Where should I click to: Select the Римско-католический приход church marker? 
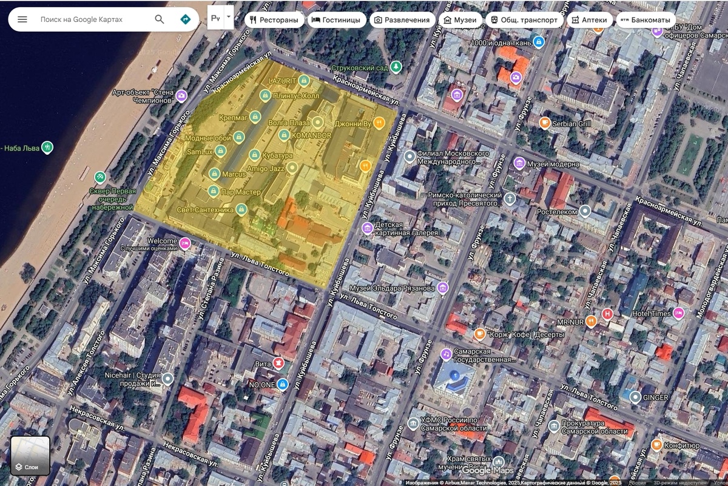pos(511,198)
